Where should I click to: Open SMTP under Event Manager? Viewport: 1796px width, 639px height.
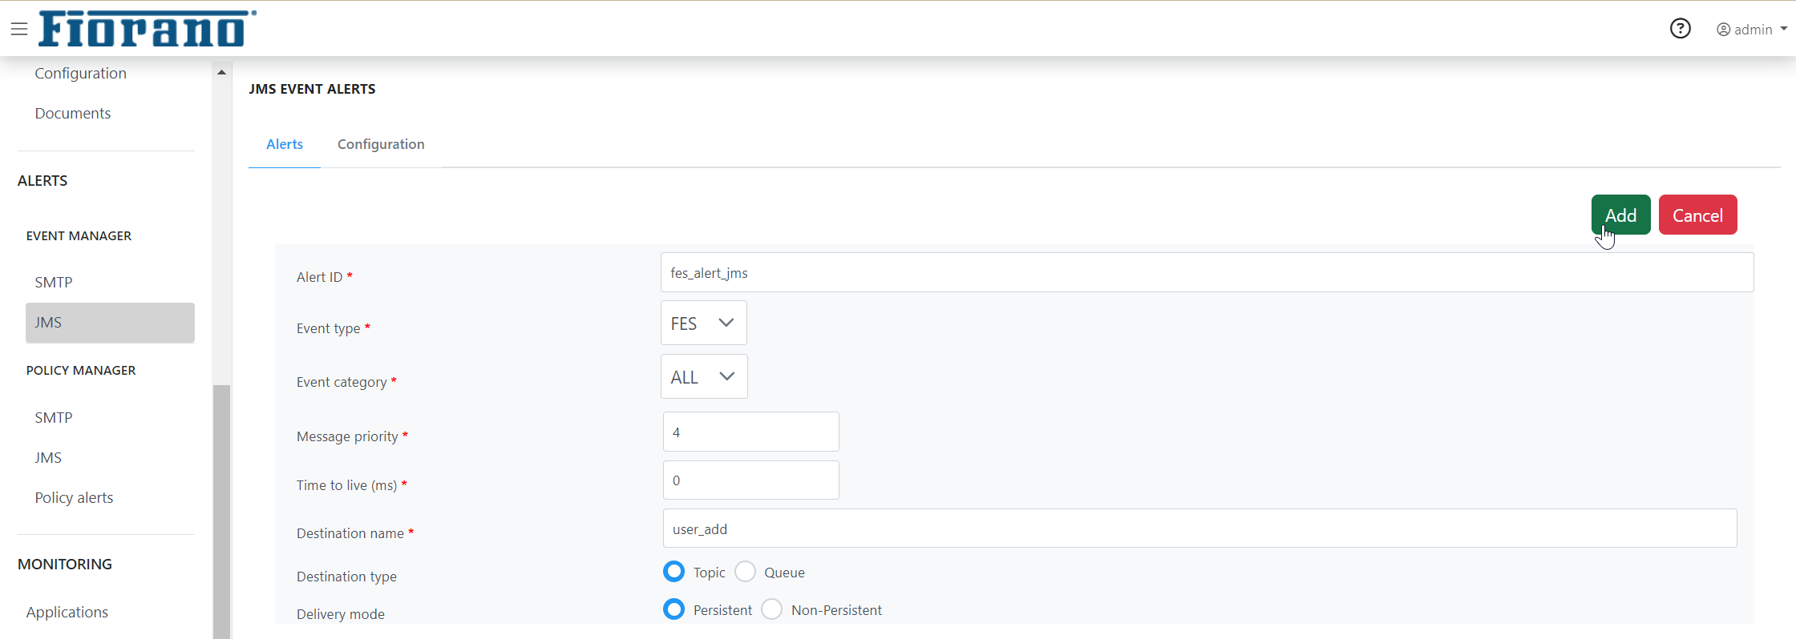pos(54,282)
